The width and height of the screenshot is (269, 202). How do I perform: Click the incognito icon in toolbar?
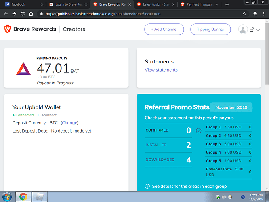(255, 14)
